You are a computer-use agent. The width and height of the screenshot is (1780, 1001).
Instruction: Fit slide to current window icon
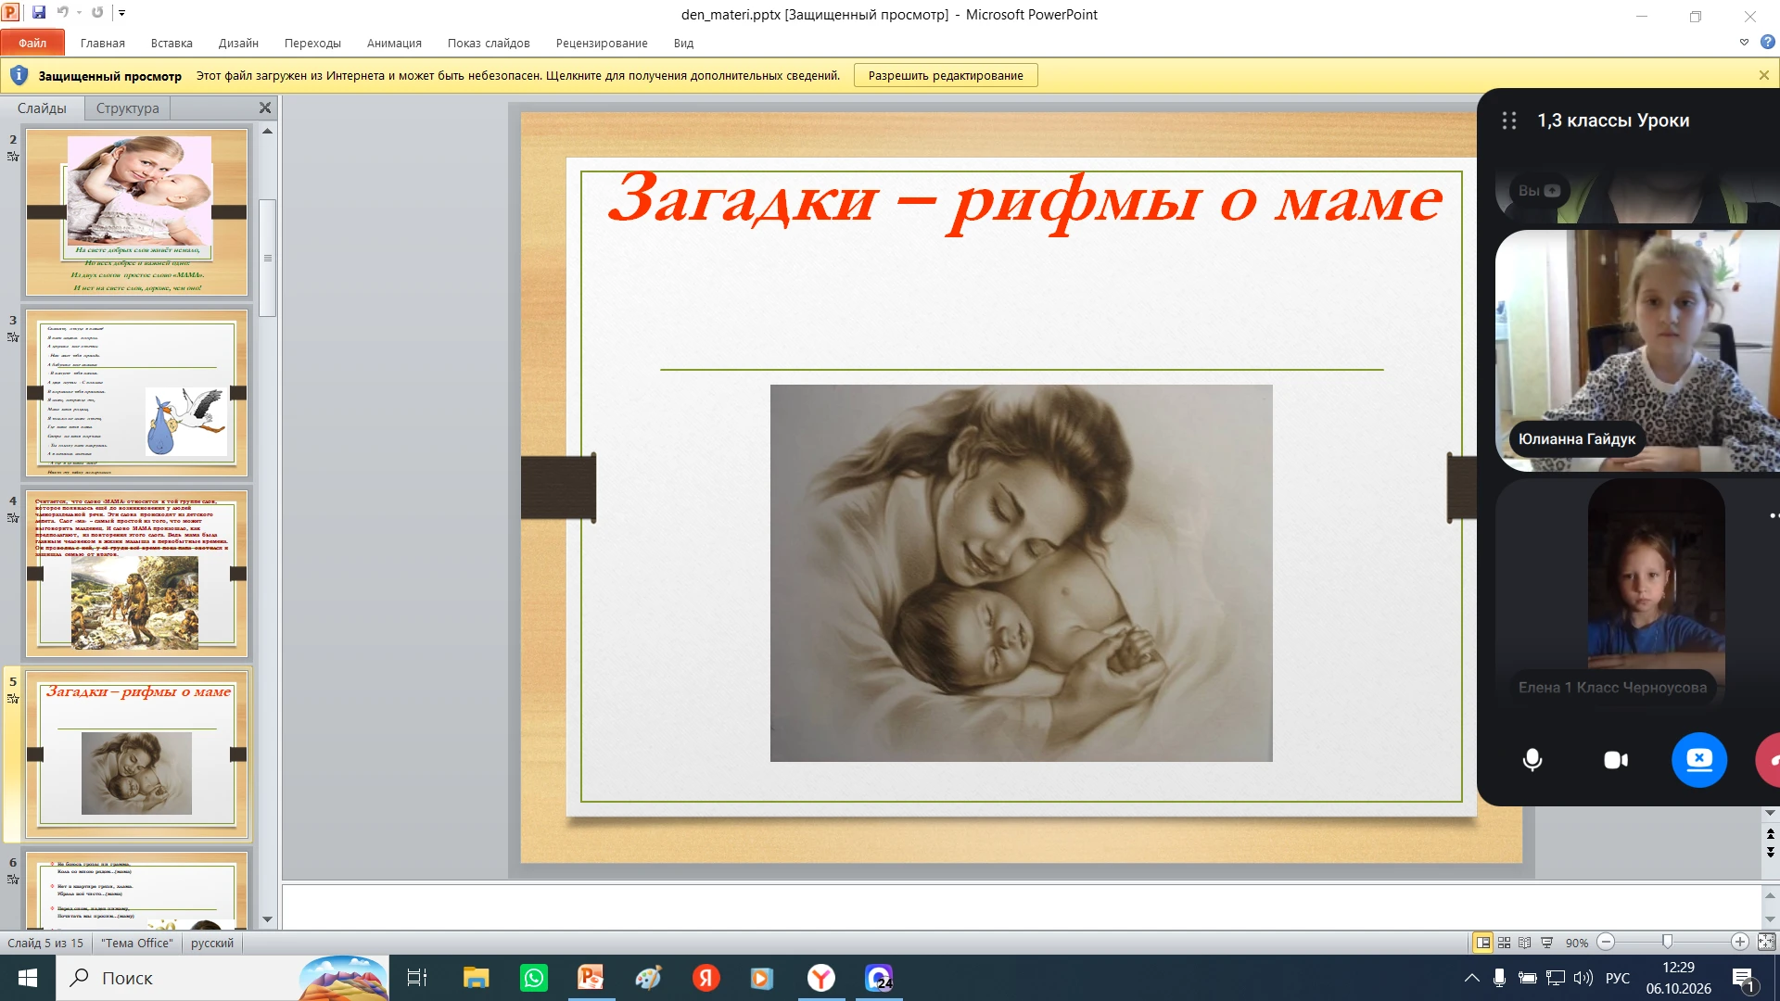coord(1766,943)
